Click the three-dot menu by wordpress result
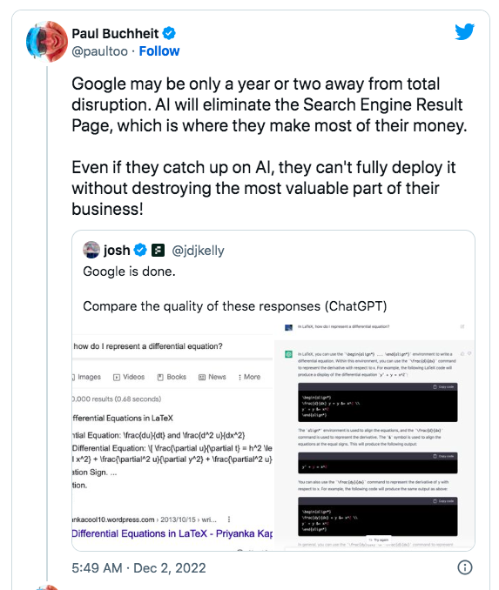 point(228,520)
